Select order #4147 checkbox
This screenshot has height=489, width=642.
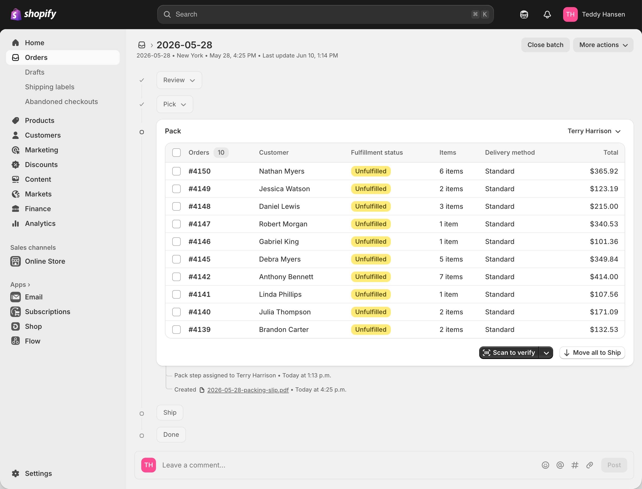tap(176, 224)
